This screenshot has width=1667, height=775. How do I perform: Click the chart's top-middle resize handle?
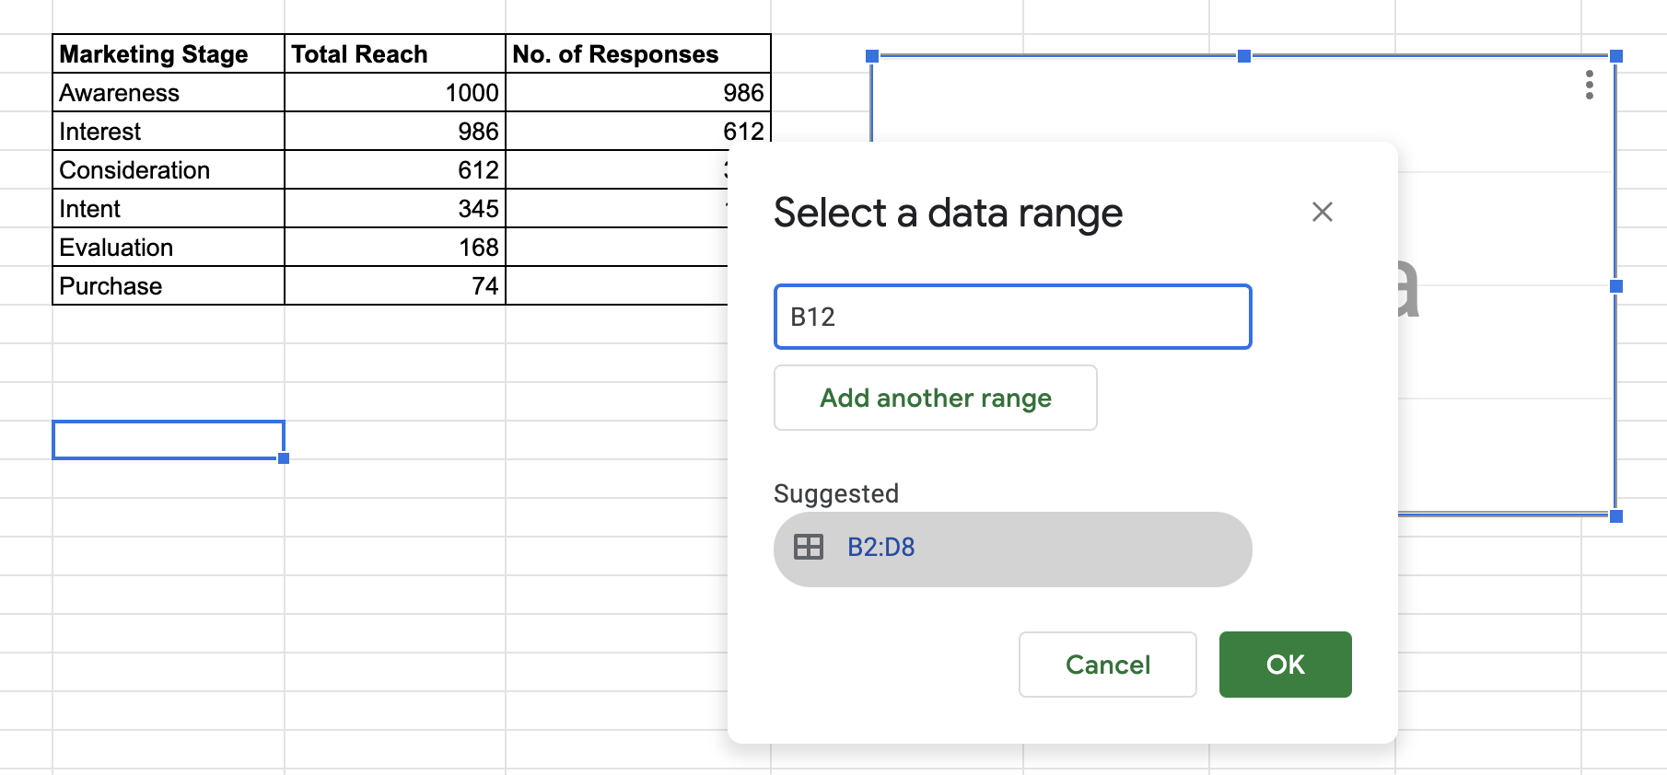click(1243, 56)
